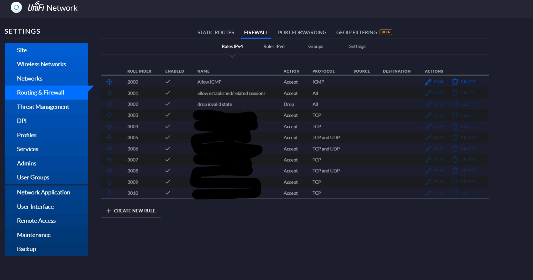This screenshot has width=533, height=280.
Task: Click the delete trash icon for rule 2000
Action: coord(455,82)
